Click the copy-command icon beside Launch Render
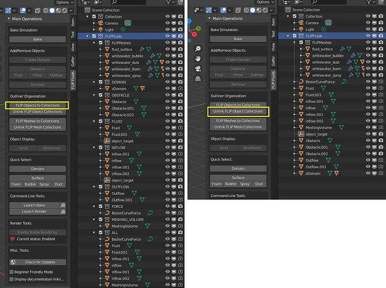The image size is (386, 288). tap(63, 211)
